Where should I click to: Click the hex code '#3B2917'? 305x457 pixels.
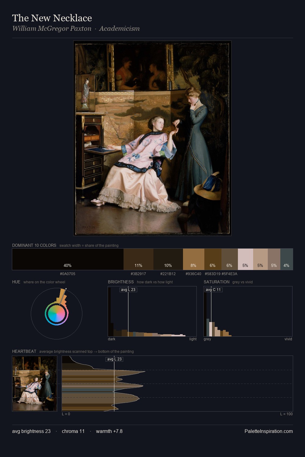(138, 274)
